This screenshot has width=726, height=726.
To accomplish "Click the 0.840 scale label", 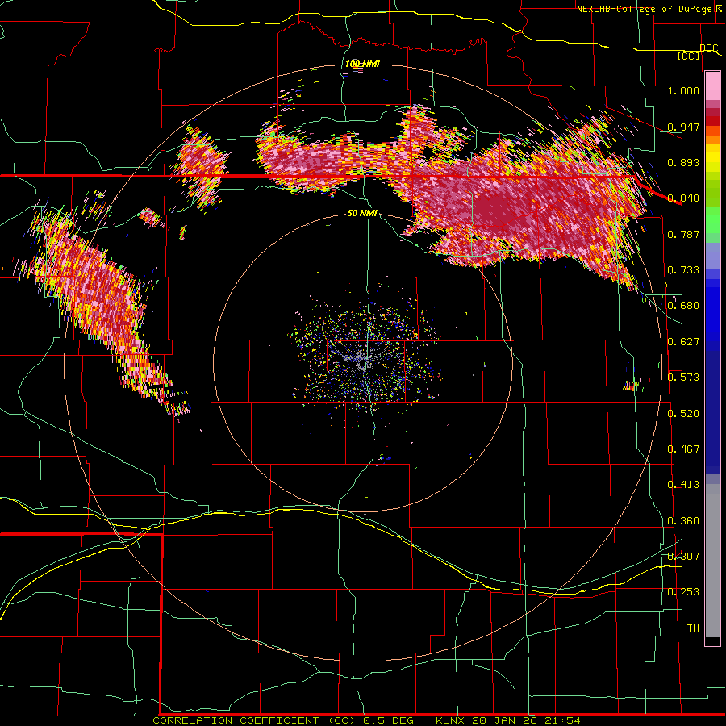I will [x=683, y=198].
